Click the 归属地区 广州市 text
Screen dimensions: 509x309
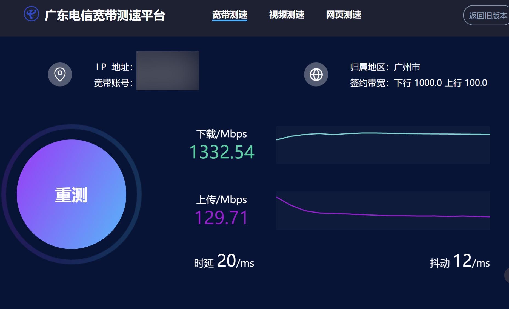coord(385,67)
